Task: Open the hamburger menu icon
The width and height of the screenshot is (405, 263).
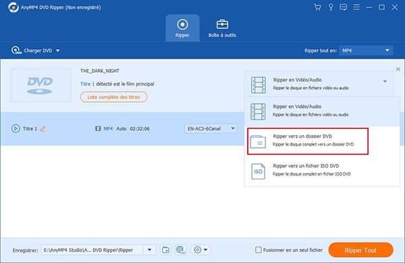Action: [x=356, y=7]
